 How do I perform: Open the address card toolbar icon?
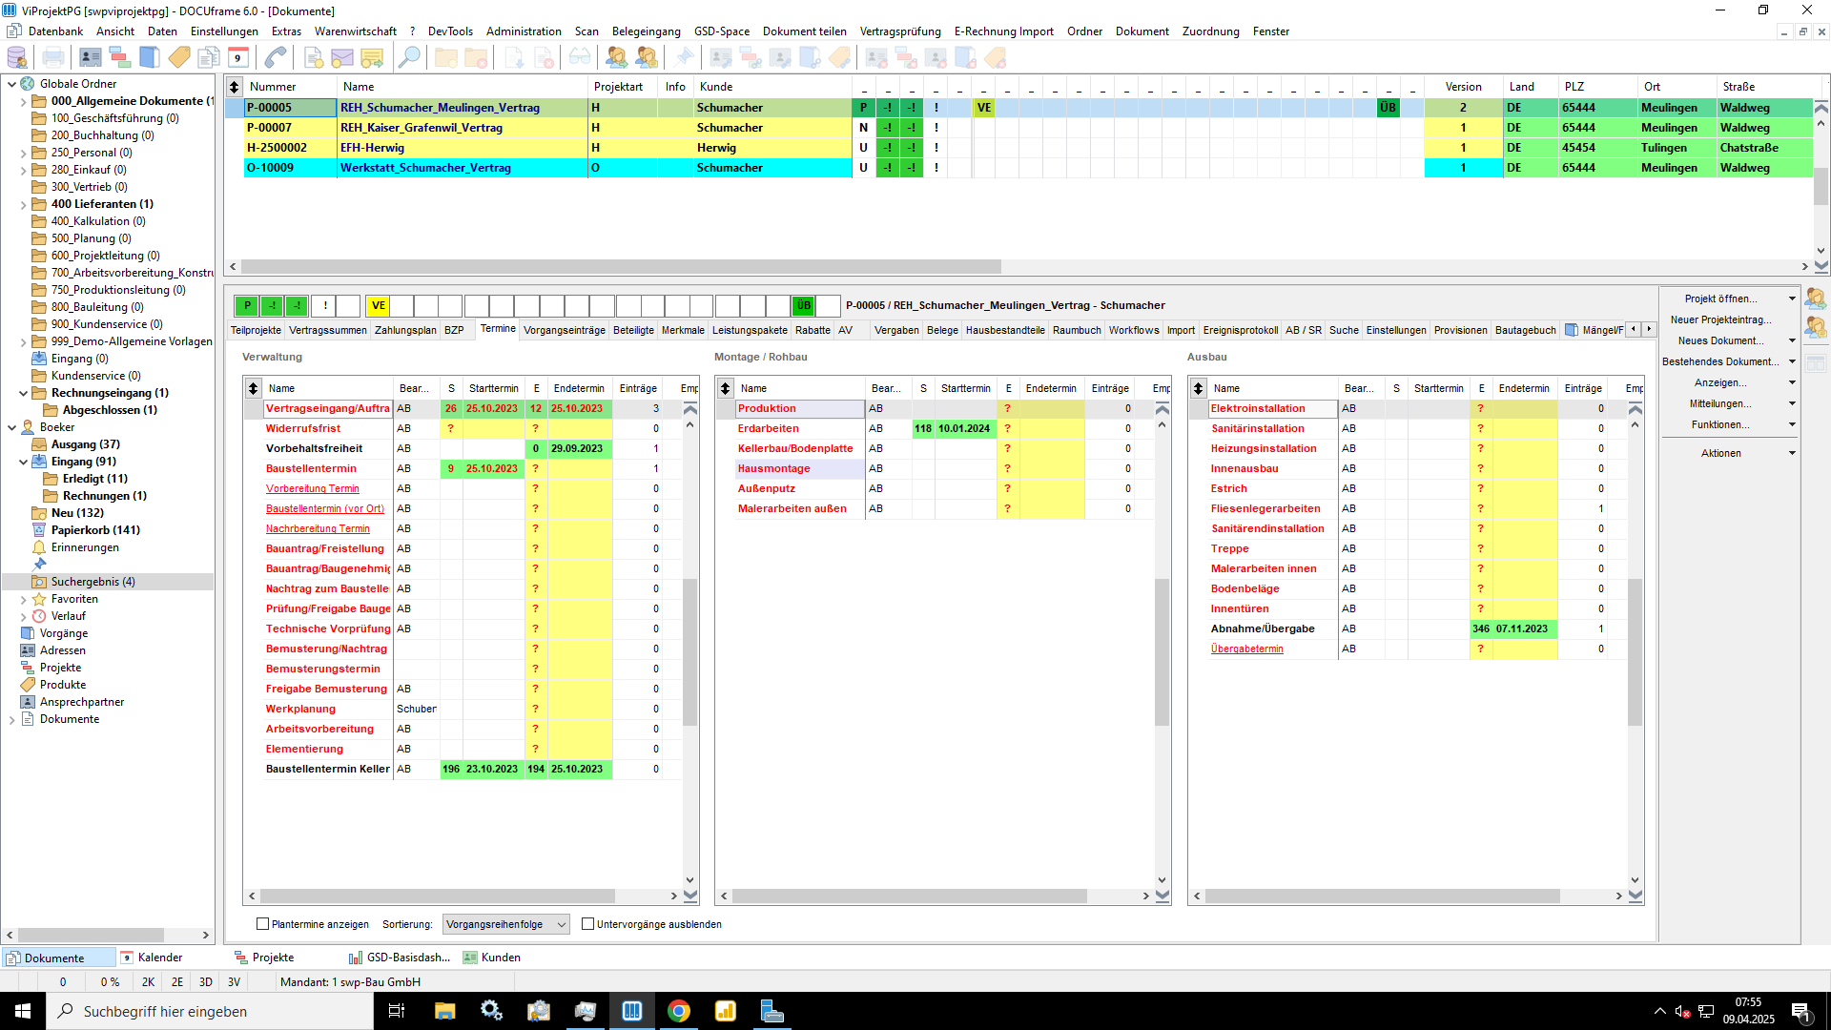pyautogui.click(x=91, y=58)
